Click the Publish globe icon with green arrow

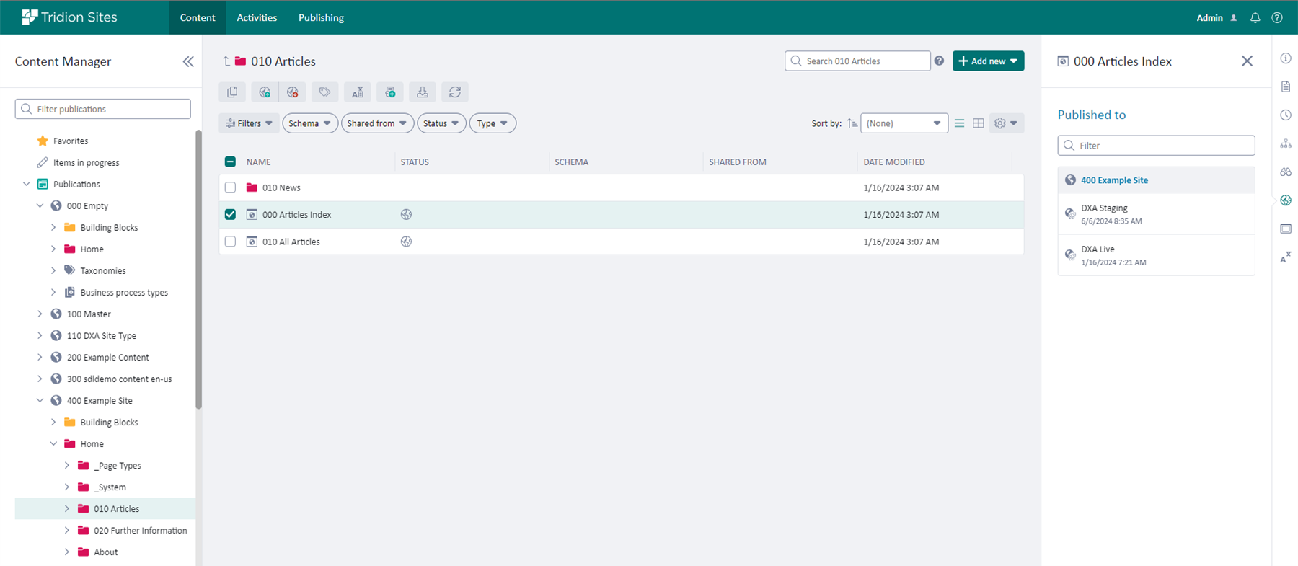265,92
